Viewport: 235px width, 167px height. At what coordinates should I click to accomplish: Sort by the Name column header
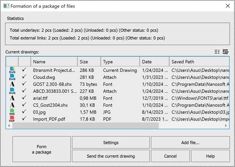[x=54, y=62]
